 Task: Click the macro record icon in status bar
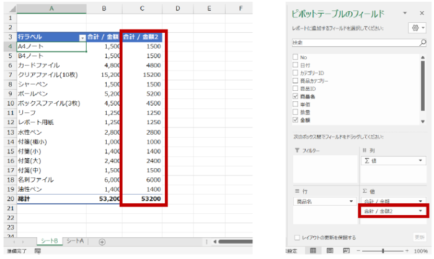pyautogui.click(x=38, y=252)
